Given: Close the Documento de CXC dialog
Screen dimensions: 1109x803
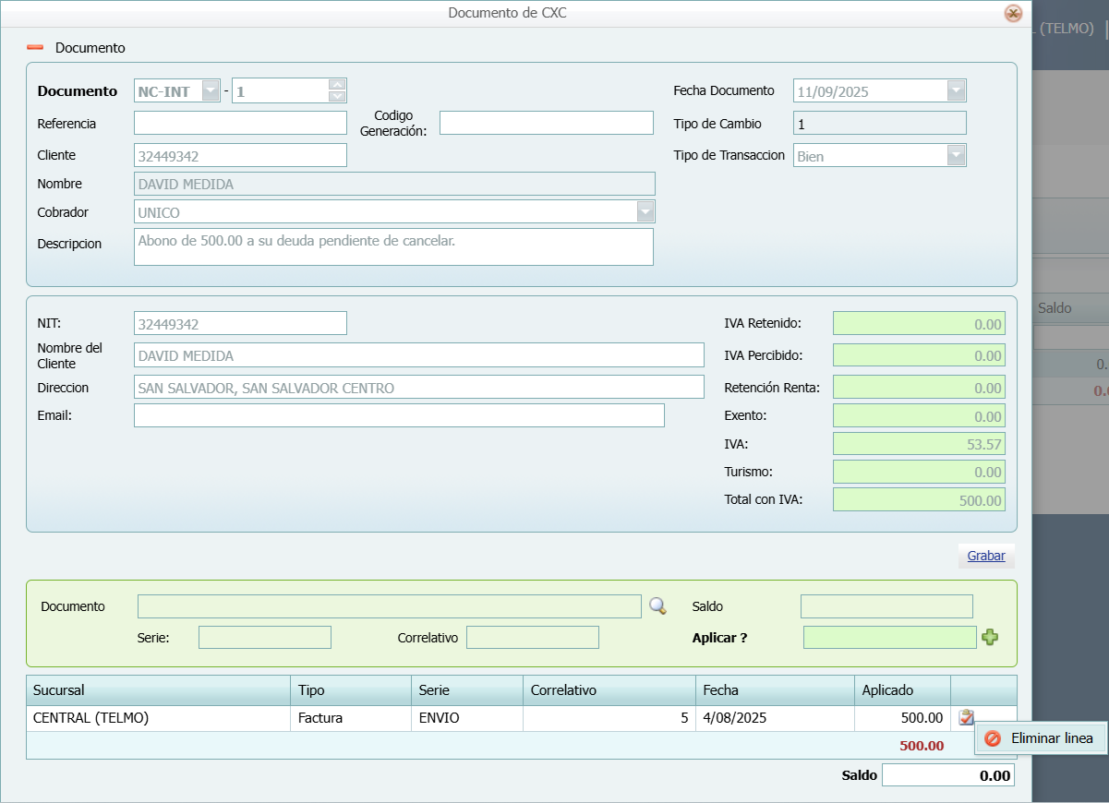Looking at the screenshot, I should (x=1013, y=13).
